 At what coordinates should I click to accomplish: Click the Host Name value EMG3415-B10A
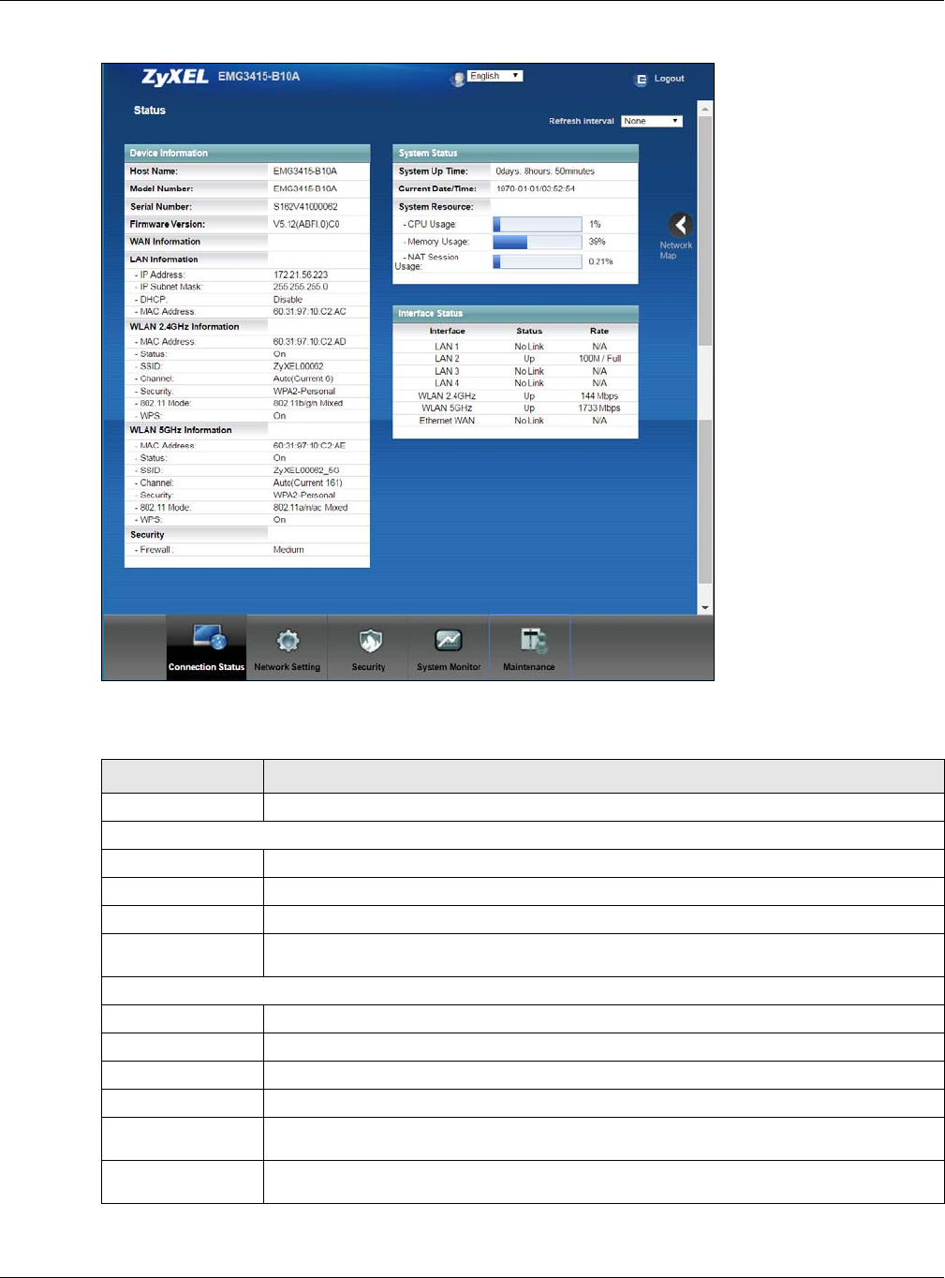pos(305,171)
